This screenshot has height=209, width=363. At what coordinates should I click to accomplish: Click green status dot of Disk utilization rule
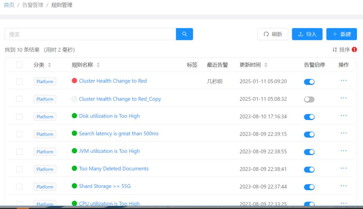tap(74, 116)
